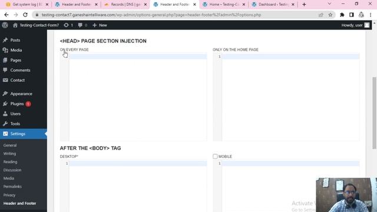Click the Plugins red notification badge
This screenshot has height=212, width=377.
28,104
